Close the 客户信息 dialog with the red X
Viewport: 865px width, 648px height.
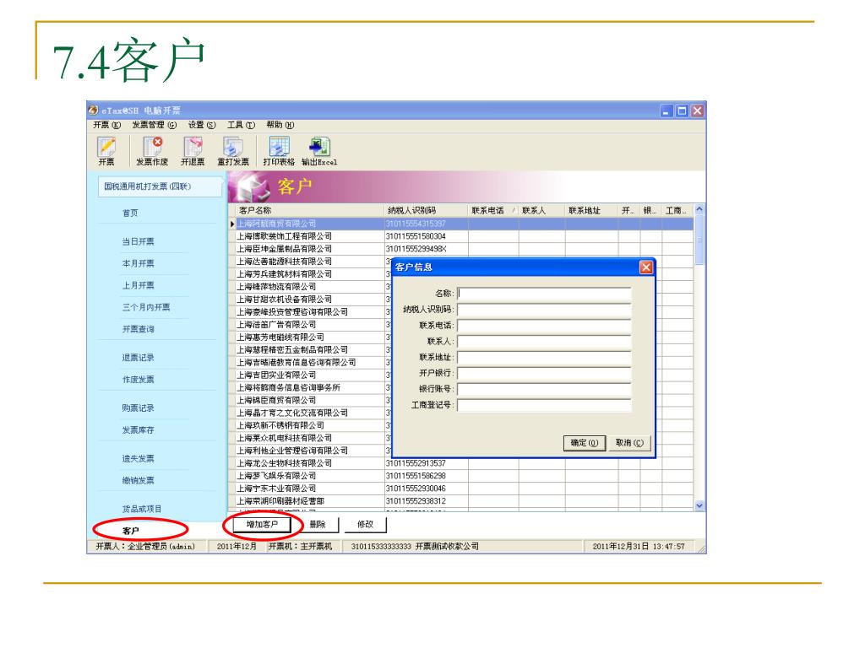click(646, 267)
